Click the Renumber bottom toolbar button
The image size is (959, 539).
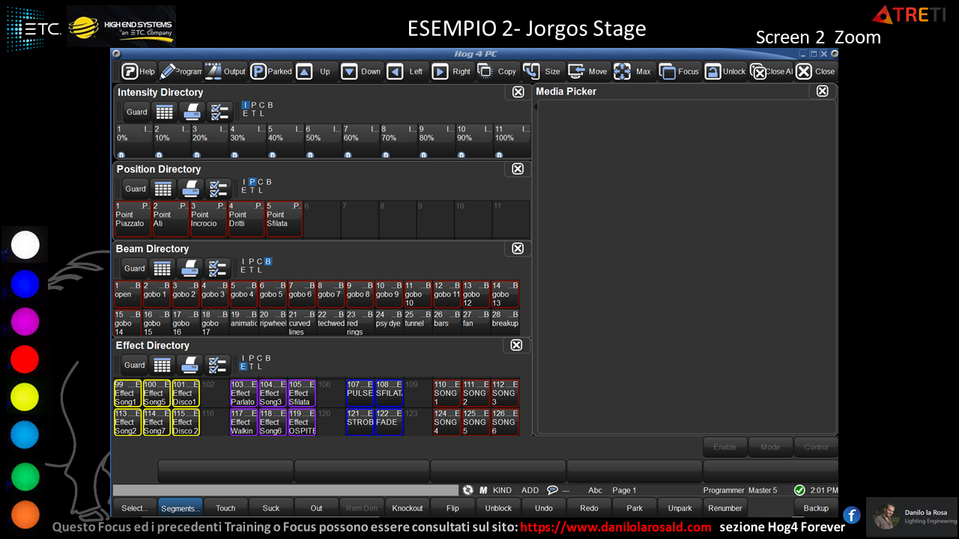pos(724,508)
